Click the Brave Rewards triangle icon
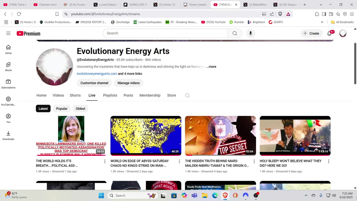 pyautogui.click(x=288, y=14)
